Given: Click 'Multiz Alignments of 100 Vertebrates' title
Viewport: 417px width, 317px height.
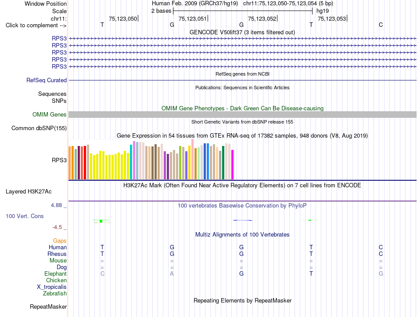Looking at the screenshot, I should 242,235.
